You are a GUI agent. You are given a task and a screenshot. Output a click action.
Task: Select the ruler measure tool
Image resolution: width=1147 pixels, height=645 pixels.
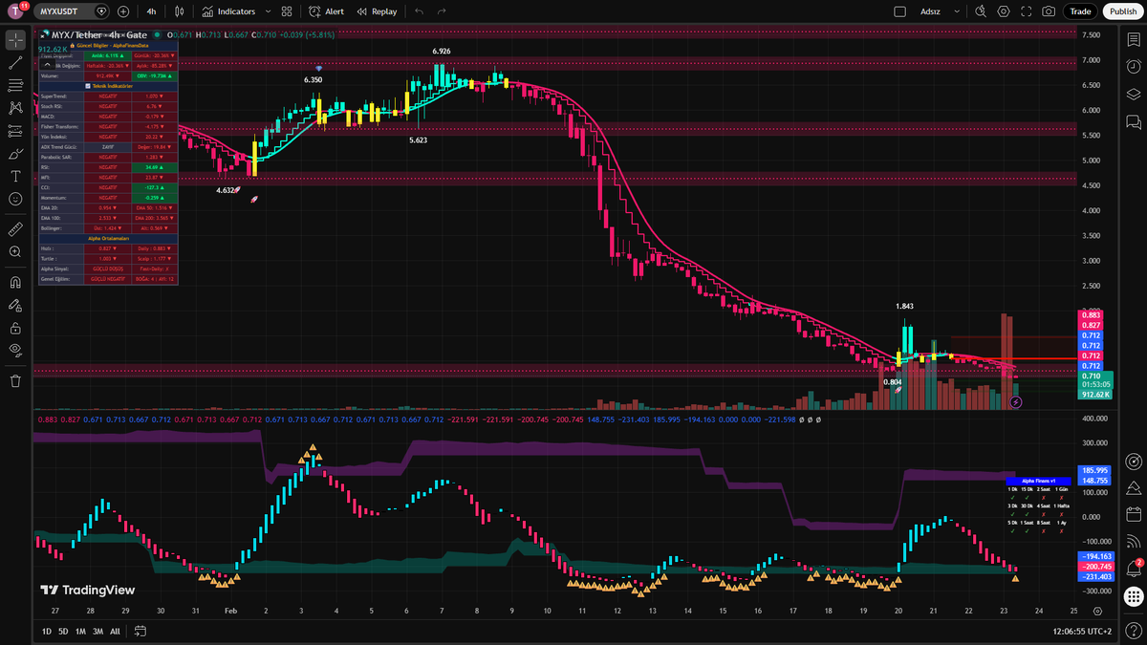15,229
